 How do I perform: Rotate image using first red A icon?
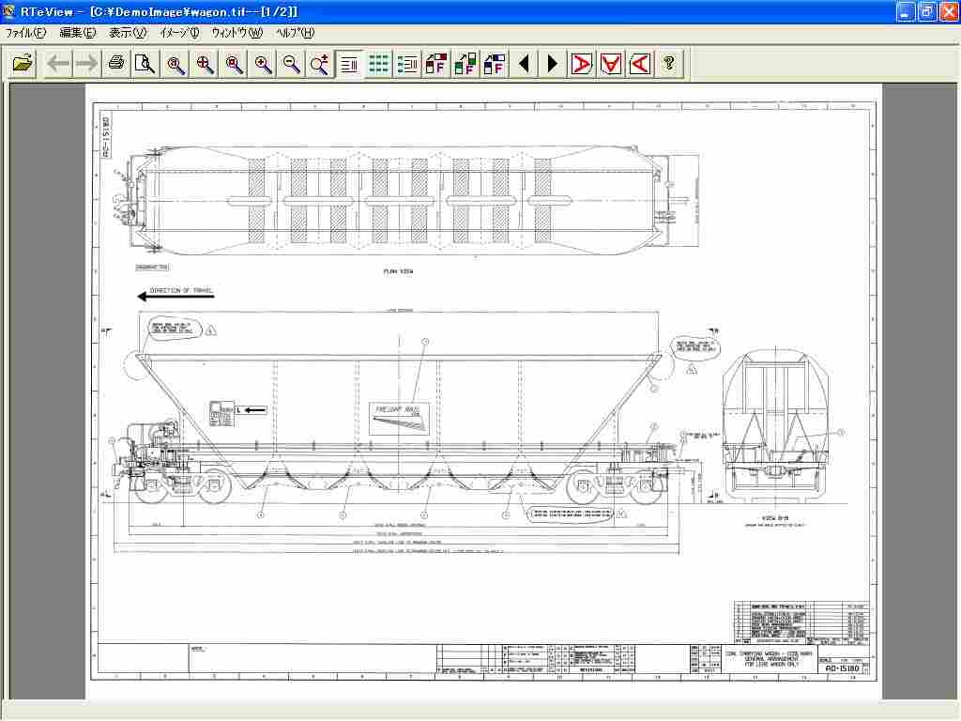(581, 63)
